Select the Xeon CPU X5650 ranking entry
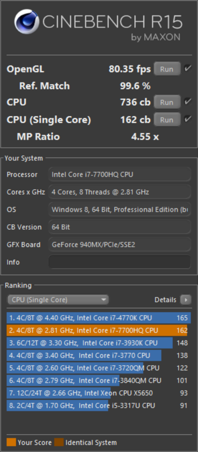The image size is (198, 452). point(99,393)
